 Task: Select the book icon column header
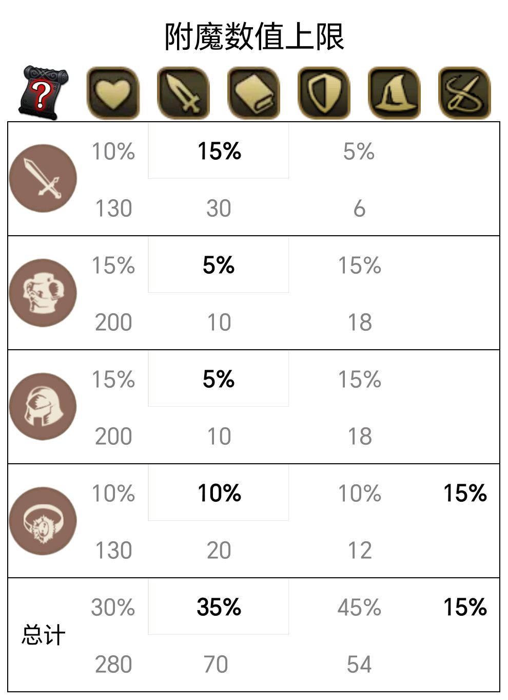click(x=253, y=93)
